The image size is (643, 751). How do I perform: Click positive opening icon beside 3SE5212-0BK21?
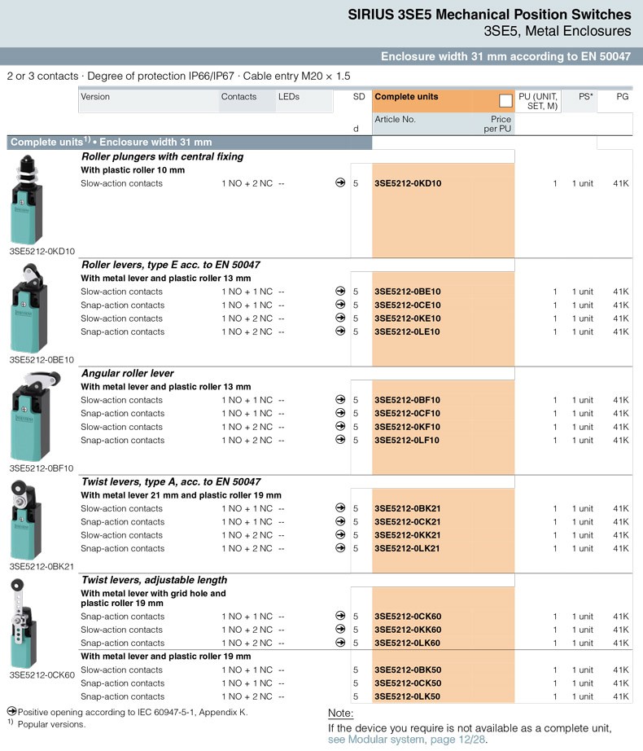pos(340,508)
